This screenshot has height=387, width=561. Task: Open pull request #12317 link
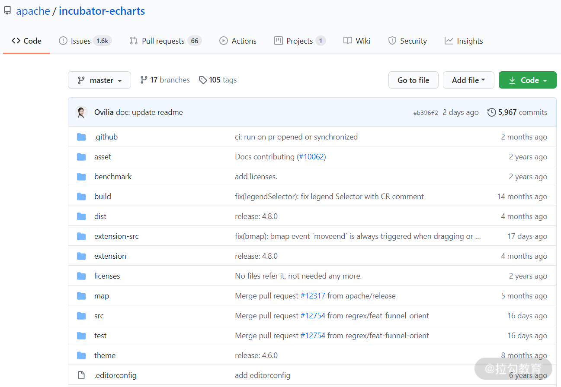click(x=313, y=296)
